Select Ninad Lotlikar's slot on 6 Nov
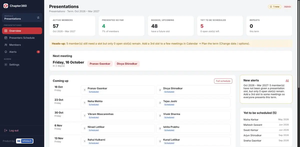The image size is (300, 147). point(118,128)
